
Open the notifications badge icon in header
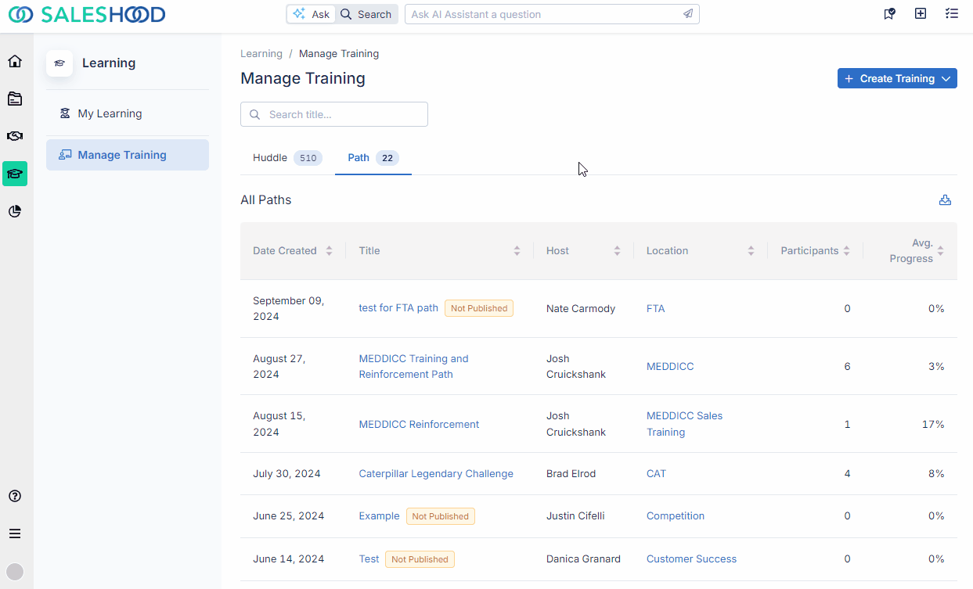point(889,13)
